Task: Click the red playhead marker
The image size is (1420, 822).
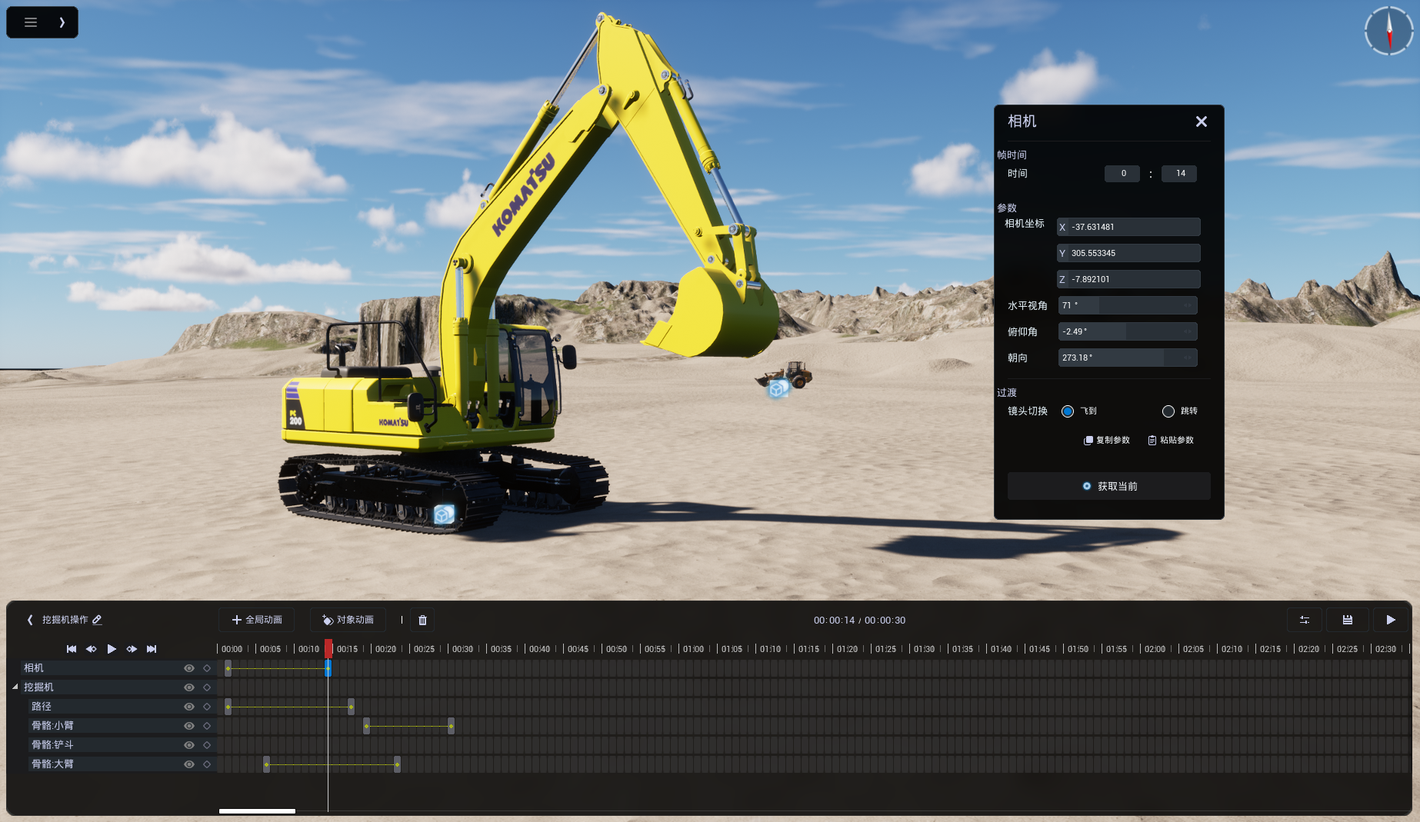Action: point(328,648)
